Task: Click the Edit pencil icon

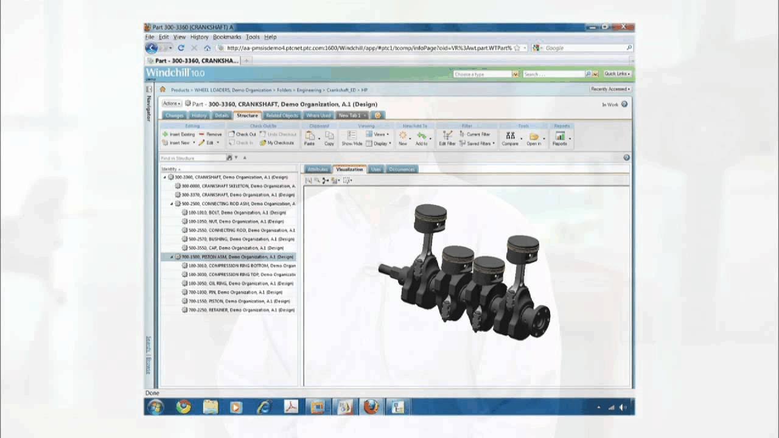Action: pyautogui.click(x=201, y=143)
